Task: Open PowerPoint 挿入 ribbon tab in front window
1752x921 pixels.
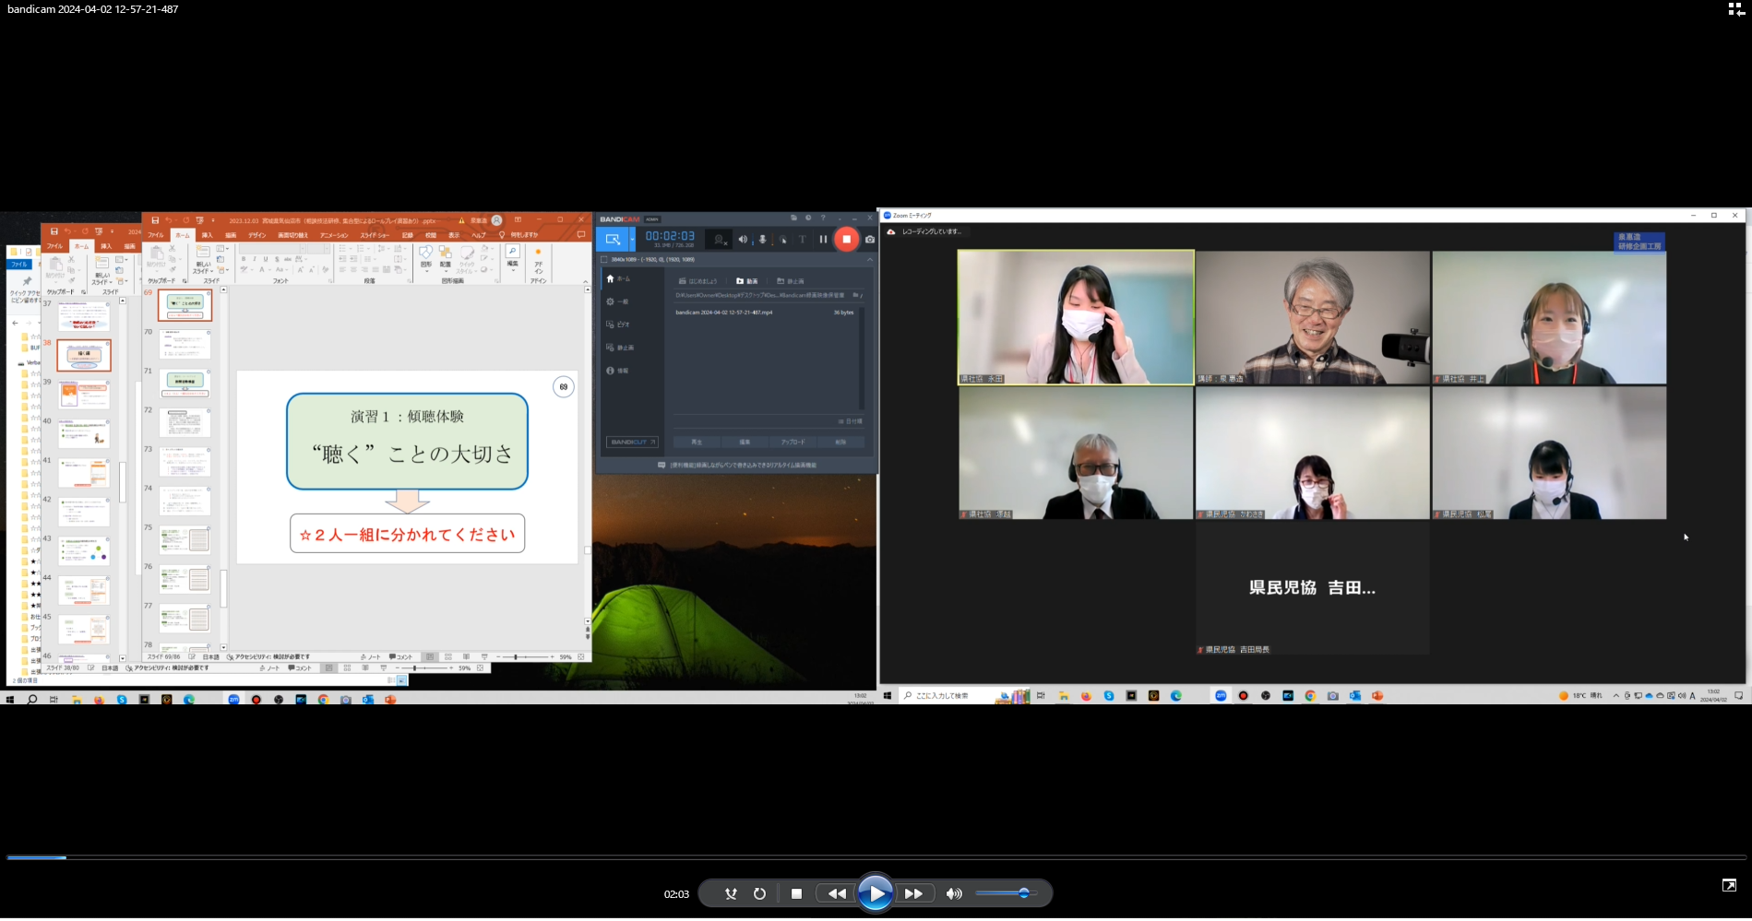Action: pos(207,235)
